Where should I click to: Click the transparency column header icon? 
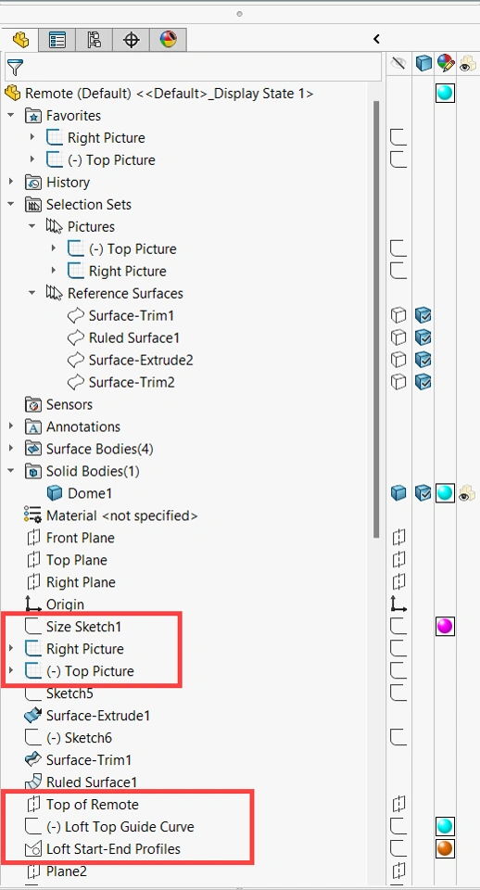pyautogui.click(x=468, y=64)
